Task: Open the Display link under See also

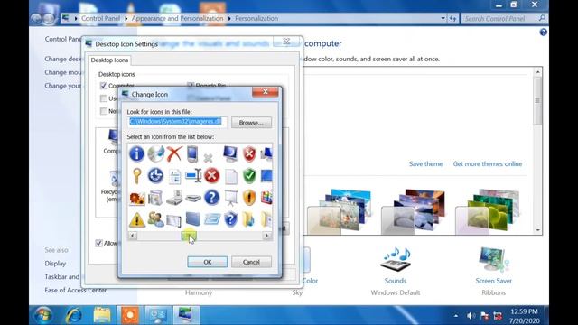Action: click(55, 264)
